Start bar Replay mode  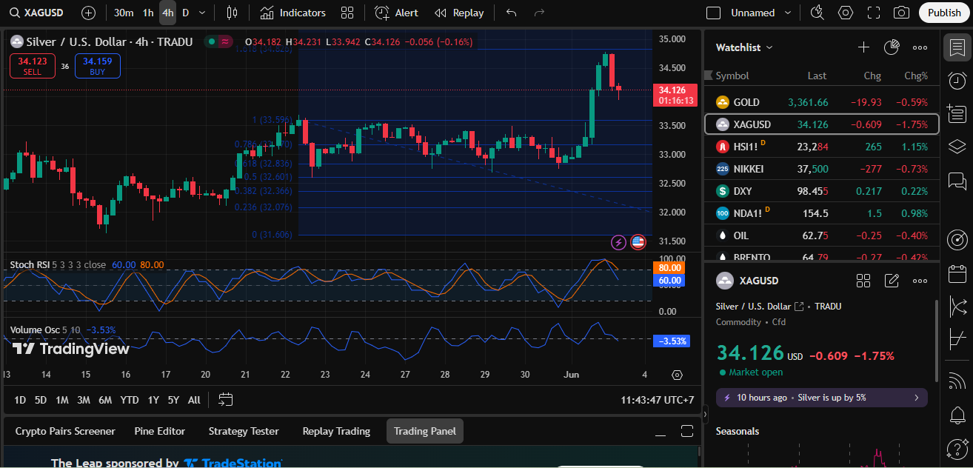tap(459, 13)
